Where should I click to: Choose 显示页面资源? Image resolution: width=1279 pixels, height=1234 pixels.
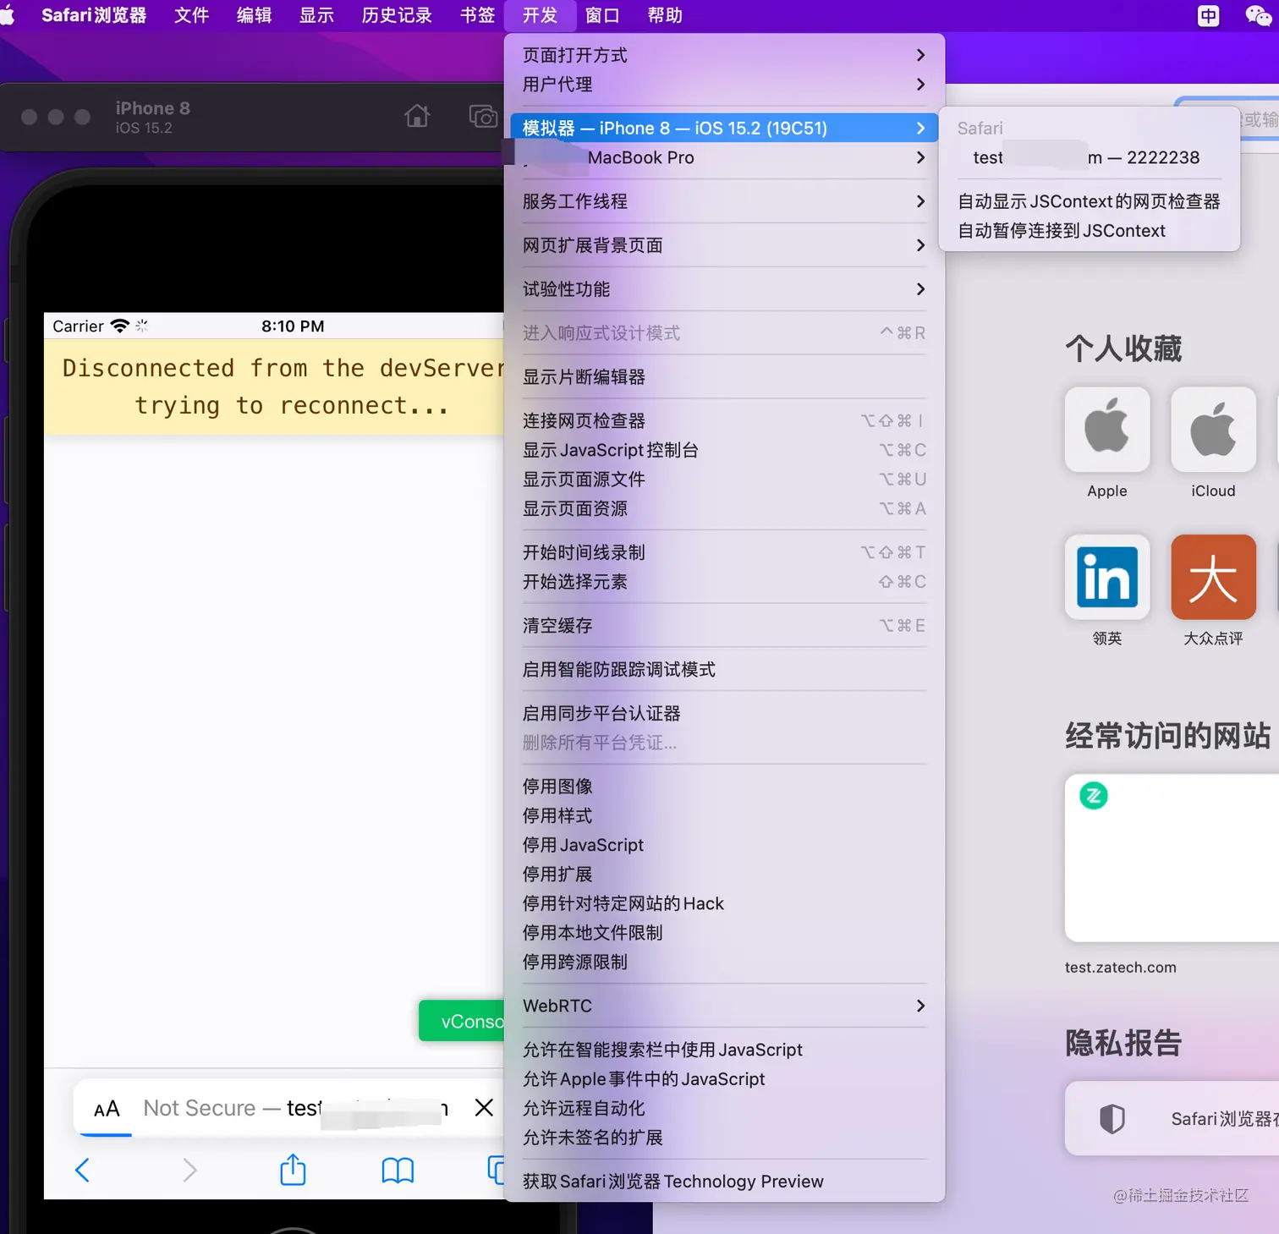tap(724, 508)
